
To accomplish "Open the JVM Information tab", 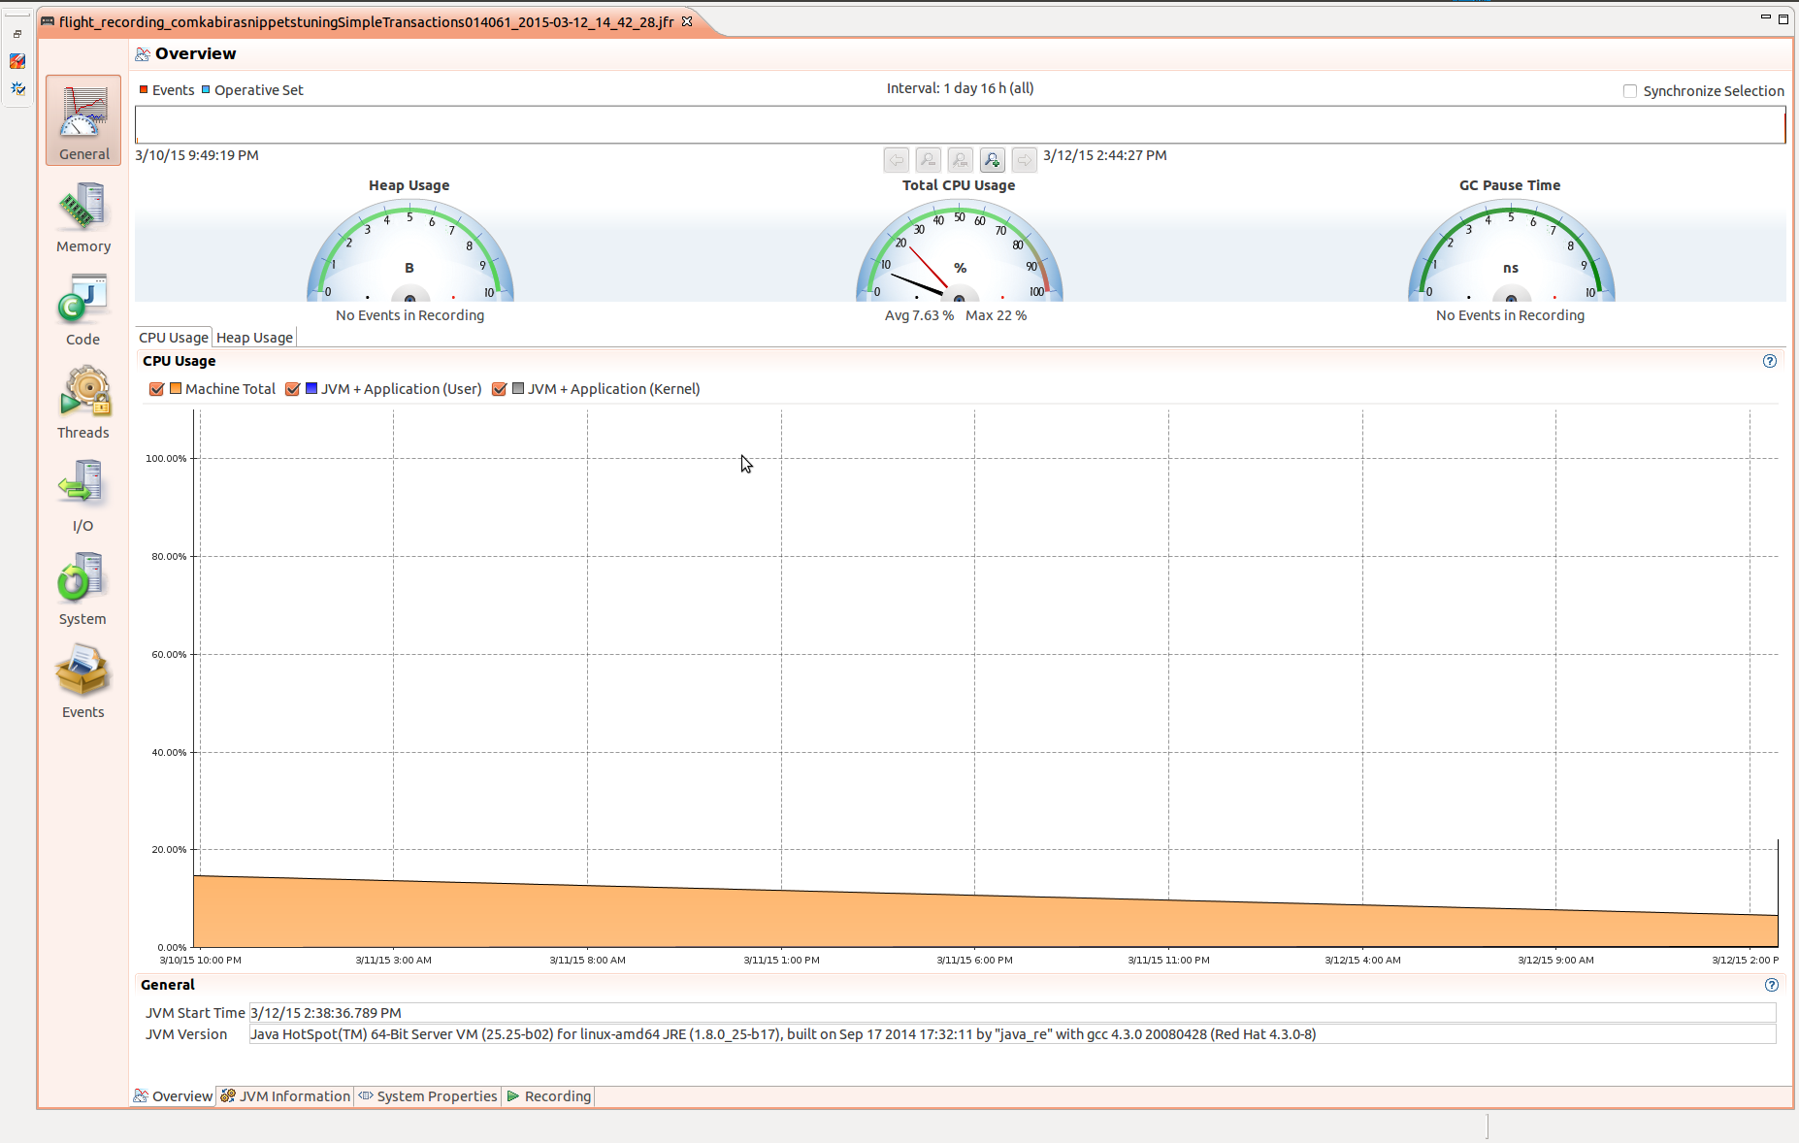I will pyautogui.click(x=286, y=1095).
